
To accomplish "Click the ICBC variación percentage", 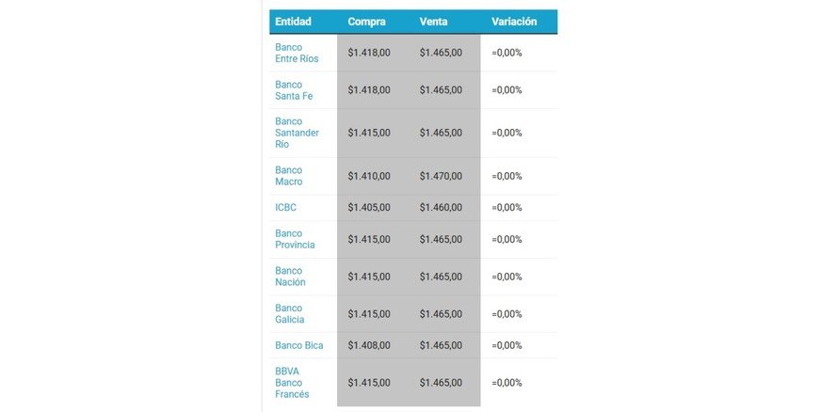I will click(506, 207).
